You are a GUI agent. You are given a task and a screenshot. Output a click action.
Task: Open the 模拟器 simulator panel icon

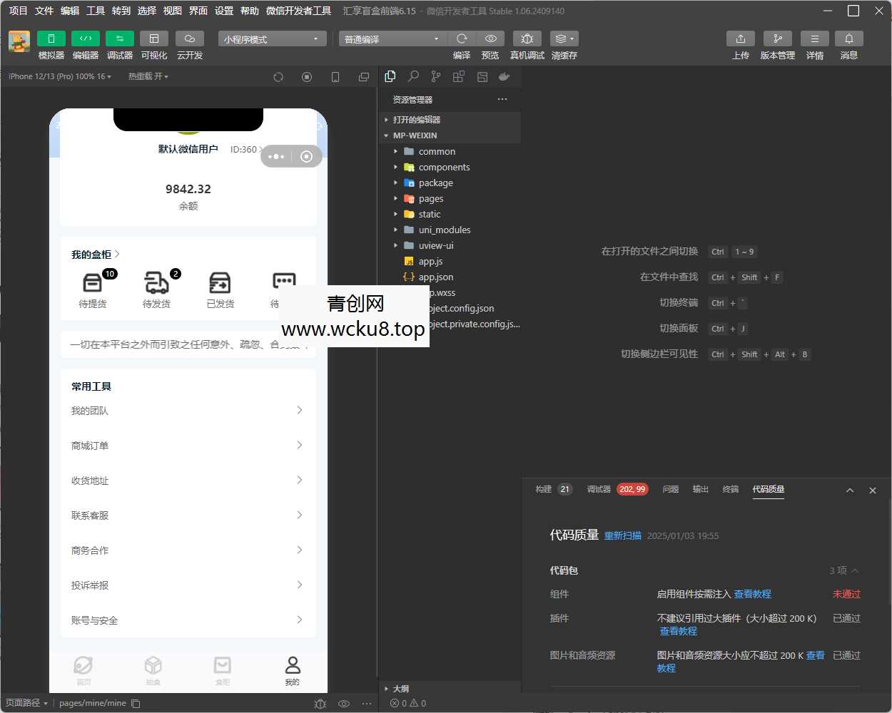point(51,39)
